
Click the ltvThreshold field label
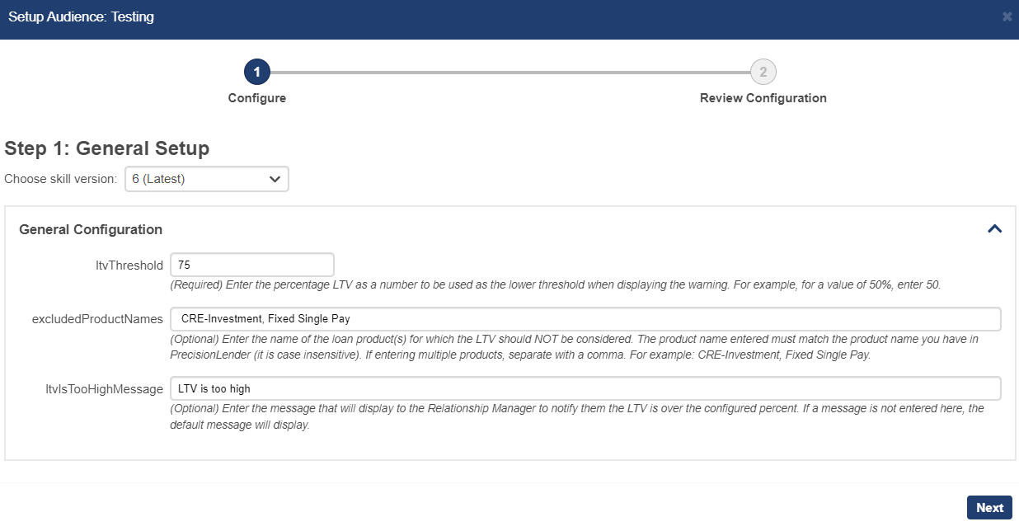tap(129, 265)
